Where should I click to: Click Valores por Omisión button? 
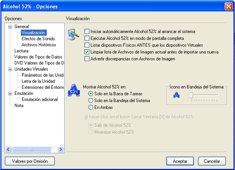point(30,161)
